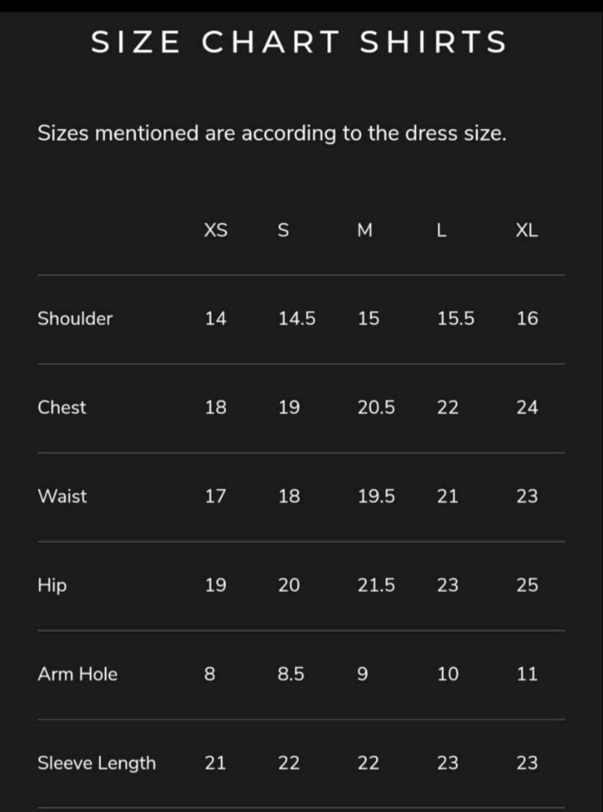Viewport: 603px width, 812px height.
Task: Click the 19.5 waist value for M
Action: [376, 496]
